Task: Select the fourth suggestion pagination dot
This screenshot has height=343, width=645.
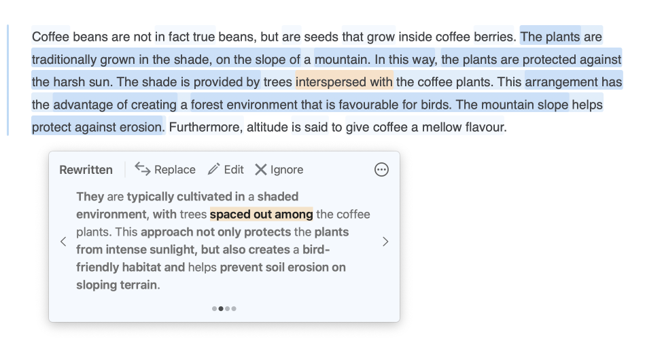Action: (234, 308)
